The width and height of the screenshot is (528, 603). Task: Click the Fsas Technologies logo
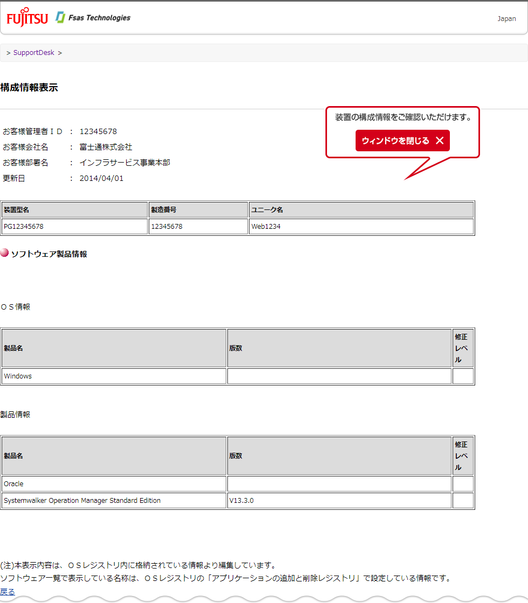(x=93, y=17)
